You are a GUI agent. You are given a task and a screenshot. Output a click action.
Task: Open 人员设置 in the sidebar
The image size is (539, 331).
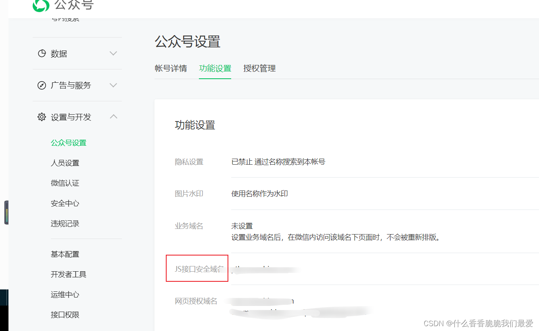tap(65, 163)
